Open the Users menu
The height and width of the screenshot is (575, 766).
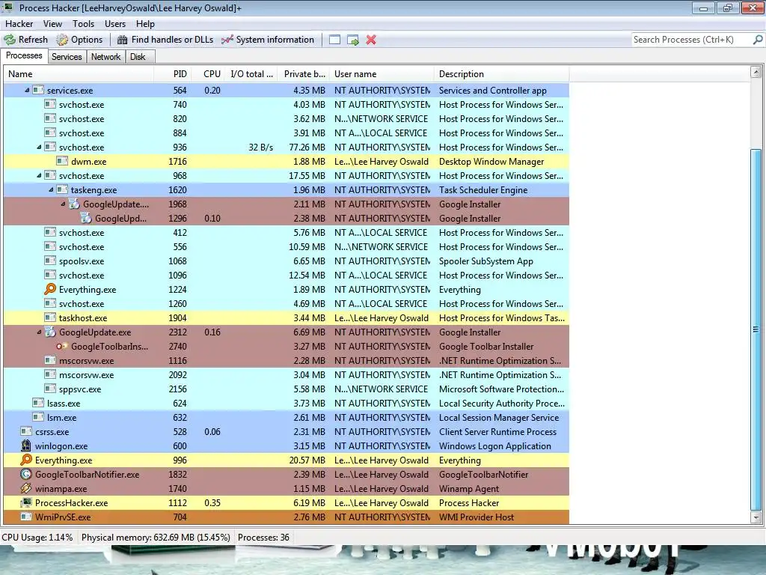pos(115,23)
